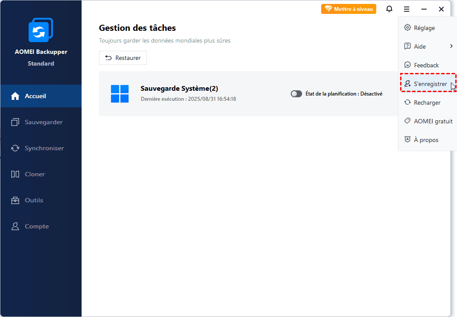
Task: Click the Compte person icon
Action: pyautogui.click(x=15, y=226)
